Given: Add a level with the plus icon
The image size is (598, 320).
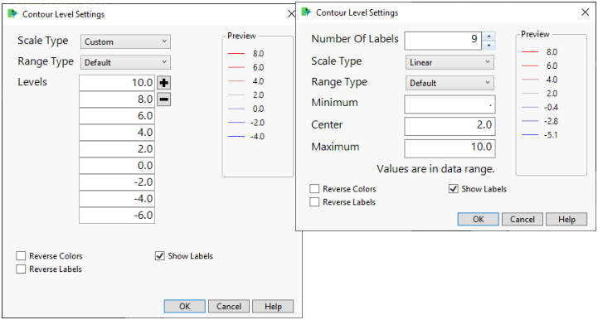Looking at the screenshot, I should (x=164, y=83).
